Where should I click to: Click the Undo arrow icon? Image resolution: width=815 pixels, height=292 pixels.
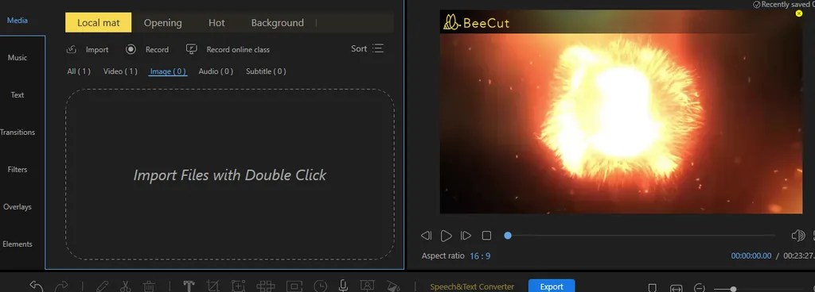[36, 286]
